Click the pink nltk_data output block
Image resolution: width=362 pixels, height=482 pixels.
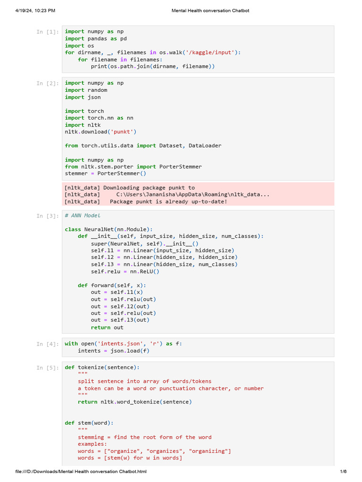pos(198,194)
